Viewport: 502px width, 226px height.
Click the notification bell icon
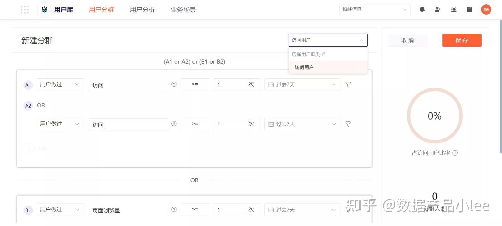(x=422, y=10)
